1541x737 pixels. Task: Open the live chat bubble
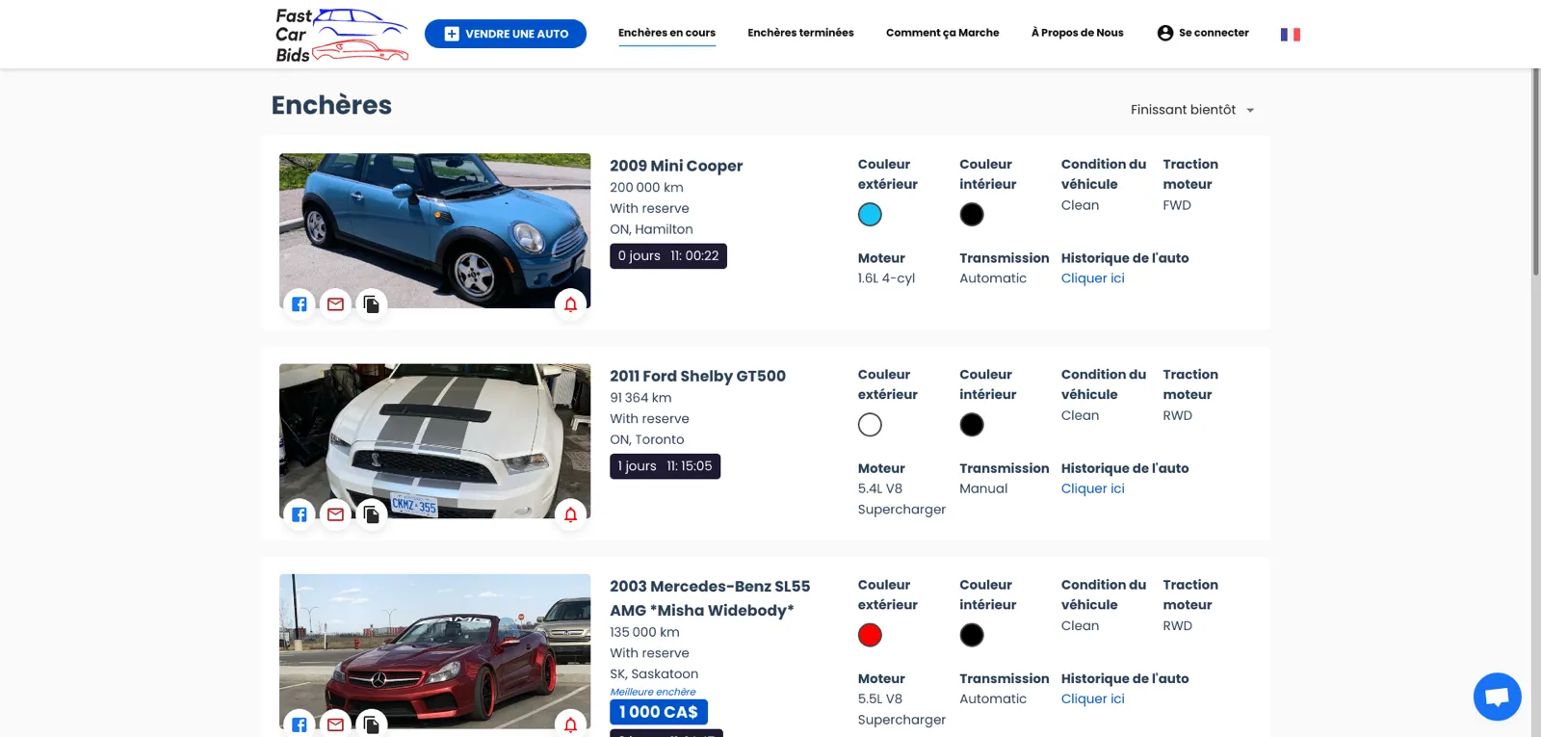[1497, 697]
